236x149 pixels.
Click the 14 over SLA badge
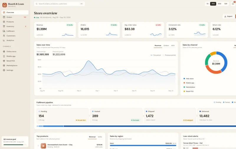(81, 120)
